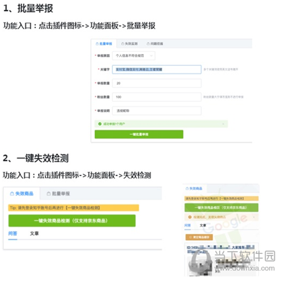Dismiss the green success notification

(x=223, y=124)
